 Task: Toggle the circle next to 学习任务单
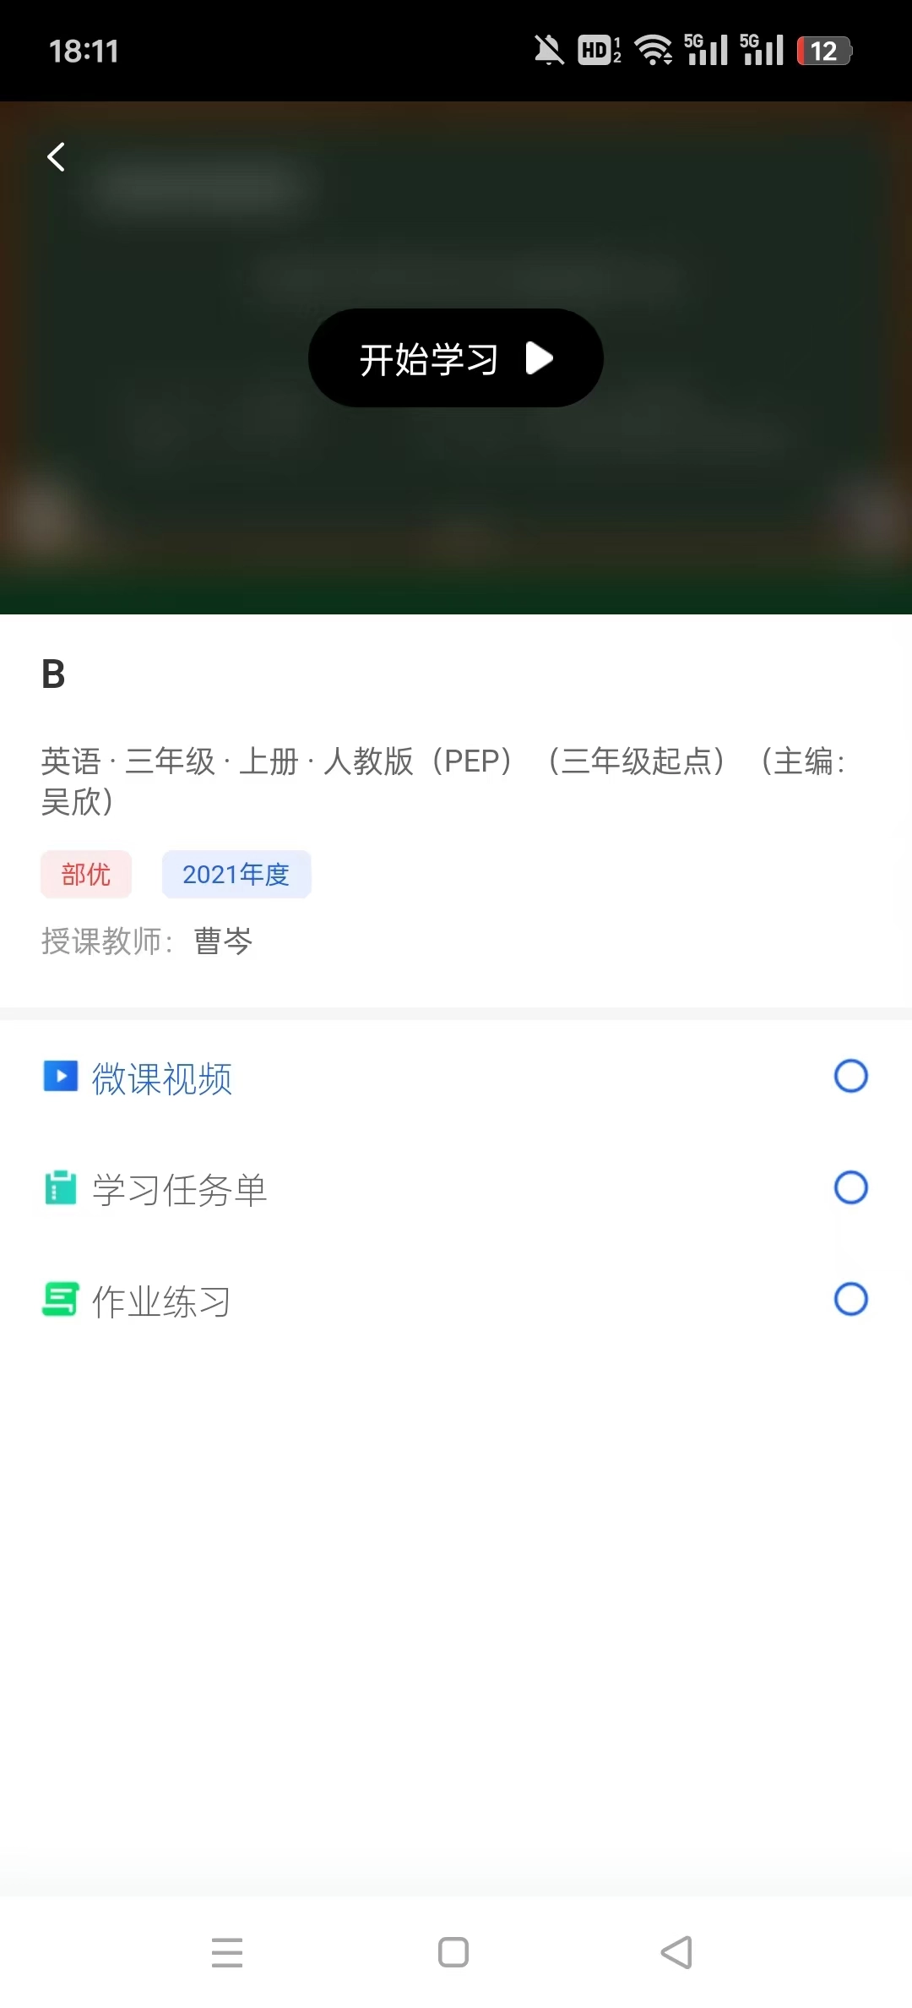[850, 1187]
